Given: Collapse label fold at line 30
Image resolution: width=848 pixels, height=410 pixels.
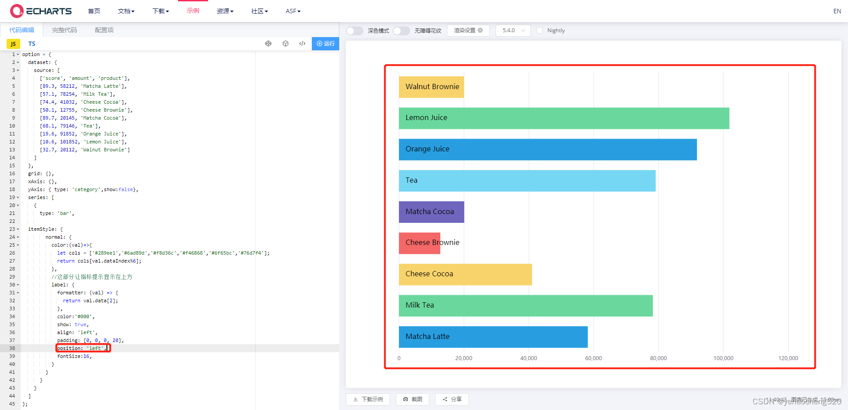Looking at the screenshot, I should [18, 285].
